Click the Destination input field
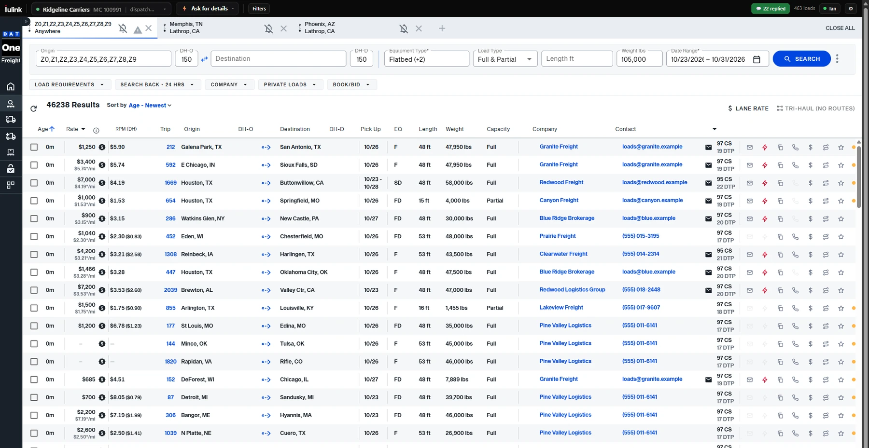 click(279, 59)
